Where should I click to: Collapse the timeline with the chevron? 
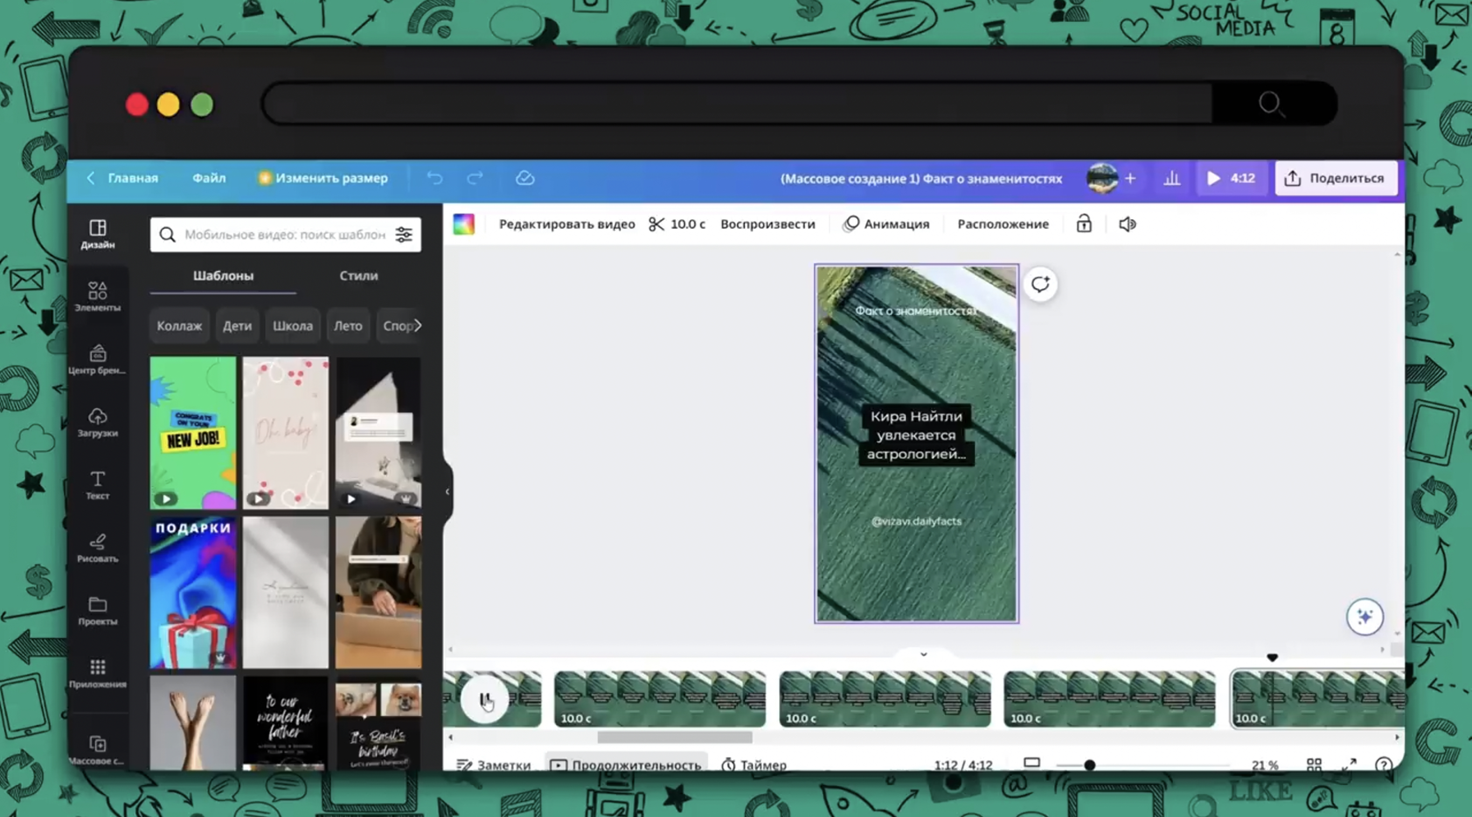(924, 654)
